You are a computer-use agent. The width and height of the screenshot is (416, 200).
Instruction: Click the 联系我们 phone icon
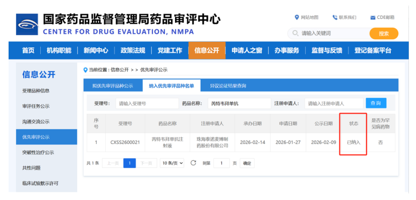(335, 18)
